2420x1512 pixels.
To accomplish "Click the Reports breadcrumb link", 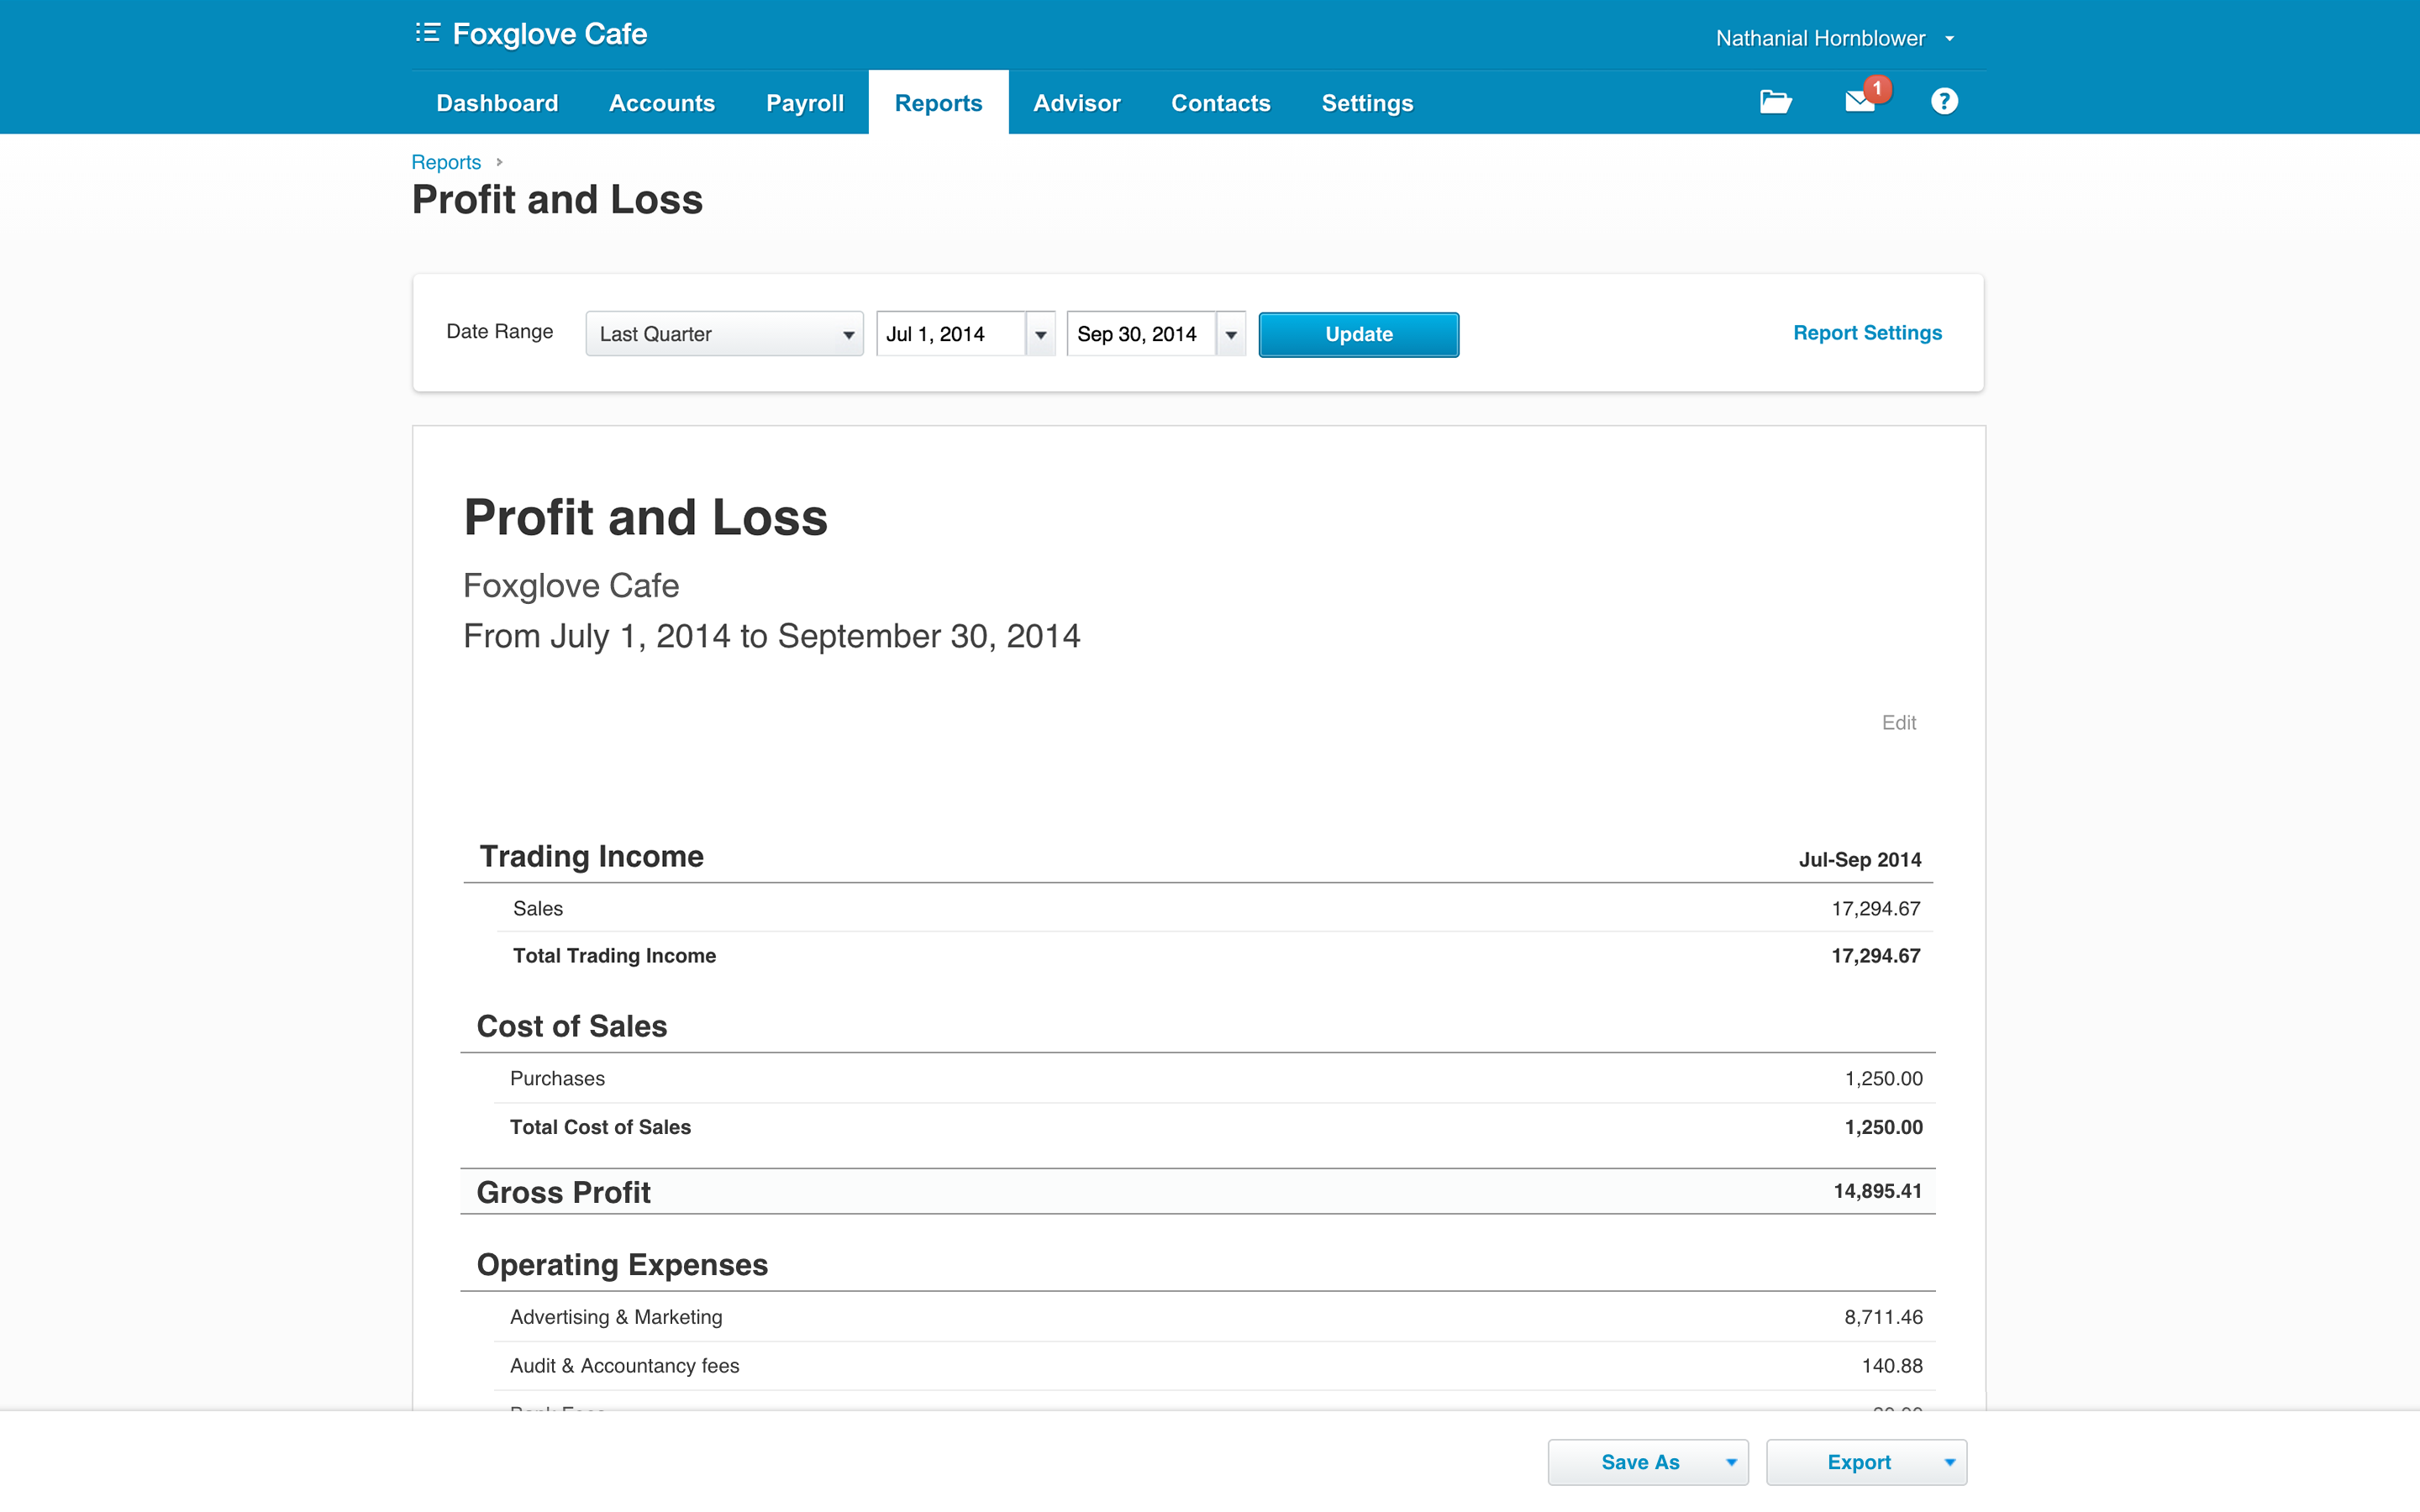I will click(446, 162).
